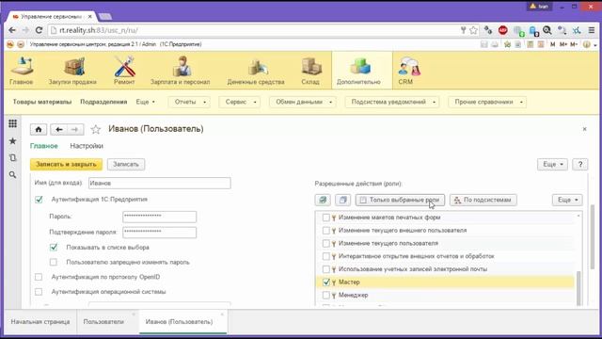The height and width of the screenshot is (339, 602).
Task: Enable Пользователю запрещено изменять пароль
Action: 54,262
